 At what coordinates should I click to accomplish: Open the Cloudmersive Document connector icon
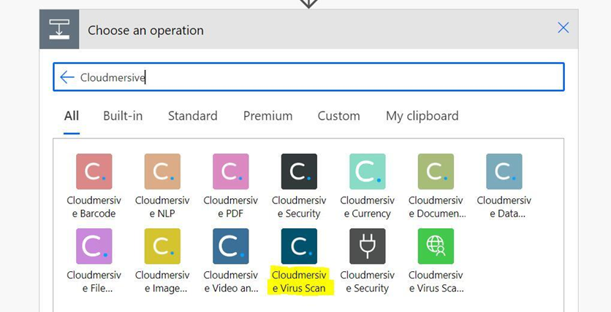[x=436, y=171]
